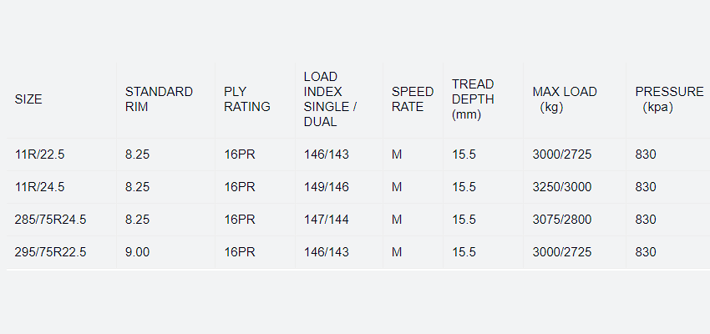Select the 295/75R22.5 size cell
The width and height of the screenshot is (710, 334).
pos(50,252)
